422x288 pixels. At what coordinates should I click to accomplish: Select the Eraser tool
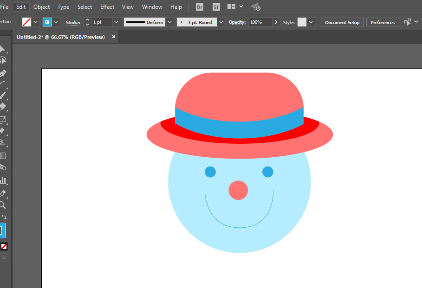click(3, 107)
